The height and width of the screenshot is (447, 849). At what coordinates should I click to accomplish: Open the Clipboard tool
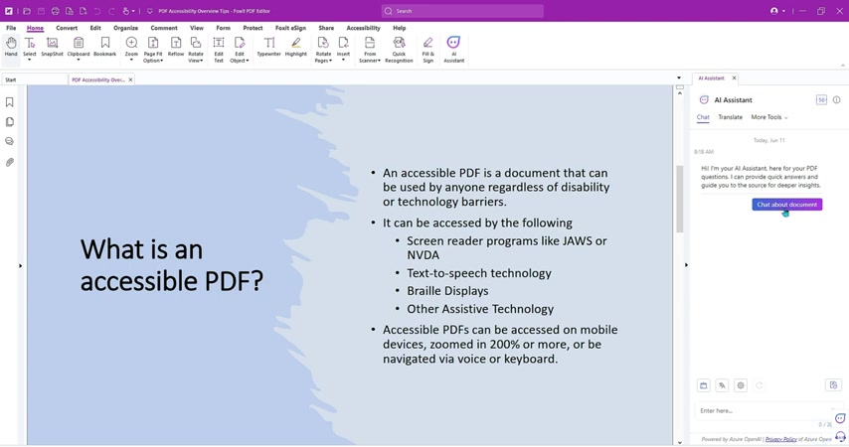79,44
